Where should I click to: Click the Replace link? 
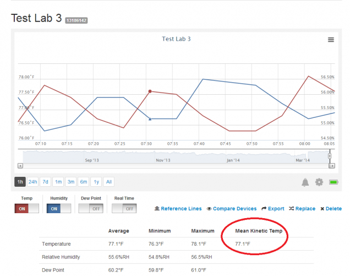(305, 209)
